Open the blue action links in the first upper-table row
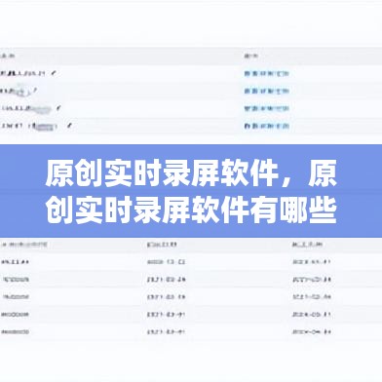 point(266,74)
